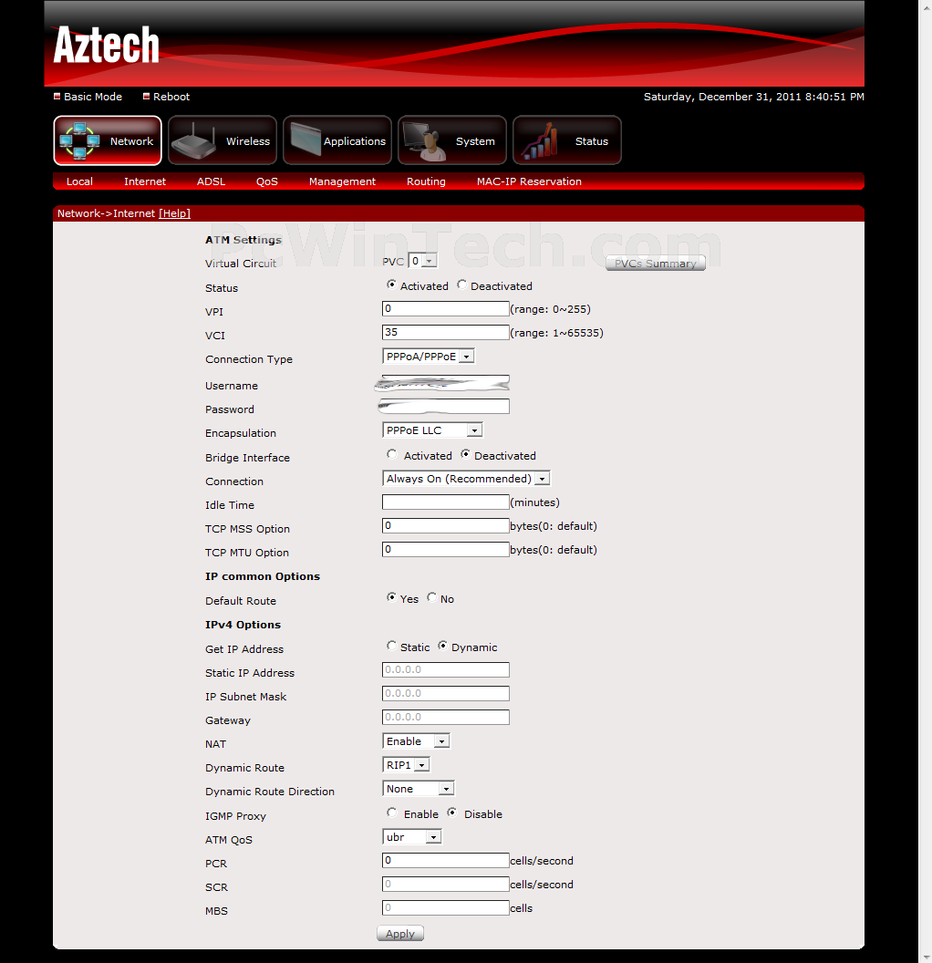
Task: Expand the Dynamic Route Direction dropdown
Action: click(418, 789)
